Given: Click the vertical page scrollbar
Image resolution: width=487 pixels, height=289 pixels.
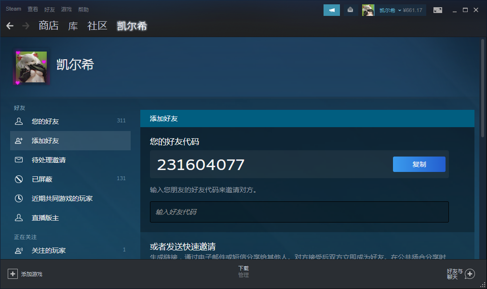Looking at the screenshot, I should [482, 88].
